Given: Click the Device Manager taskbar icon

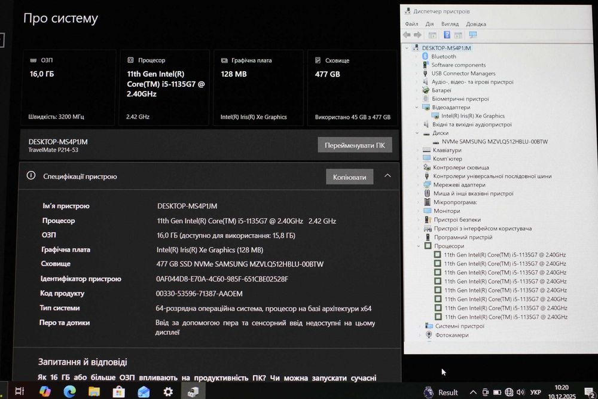Looking at the screenshot, I should pyautogui.click(x=193, y=391).
